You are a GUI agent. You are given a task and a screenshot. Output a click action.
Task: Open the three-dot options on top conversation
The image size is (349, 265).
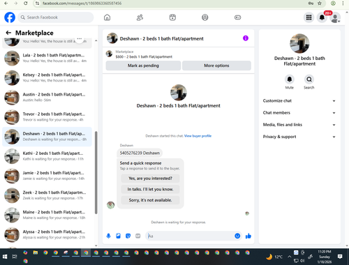click(x=80, y=39)
